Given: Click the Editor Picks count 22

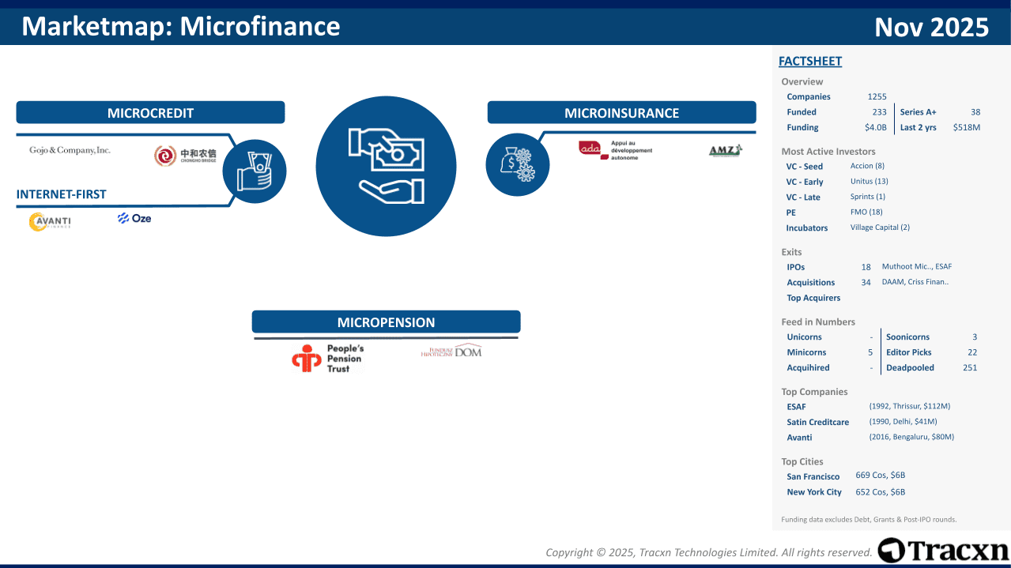Looking at the screenshot, I should coord(972,352).
